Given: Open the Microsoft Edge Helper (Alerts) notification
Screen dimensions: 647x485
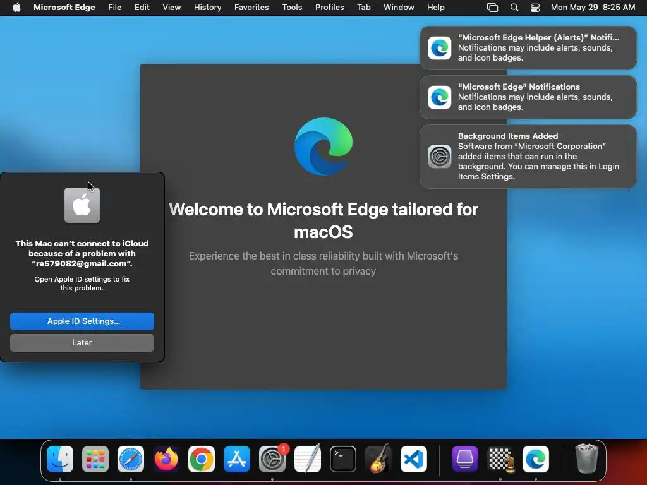Looking at the screenshot, I should coord(528,48).
